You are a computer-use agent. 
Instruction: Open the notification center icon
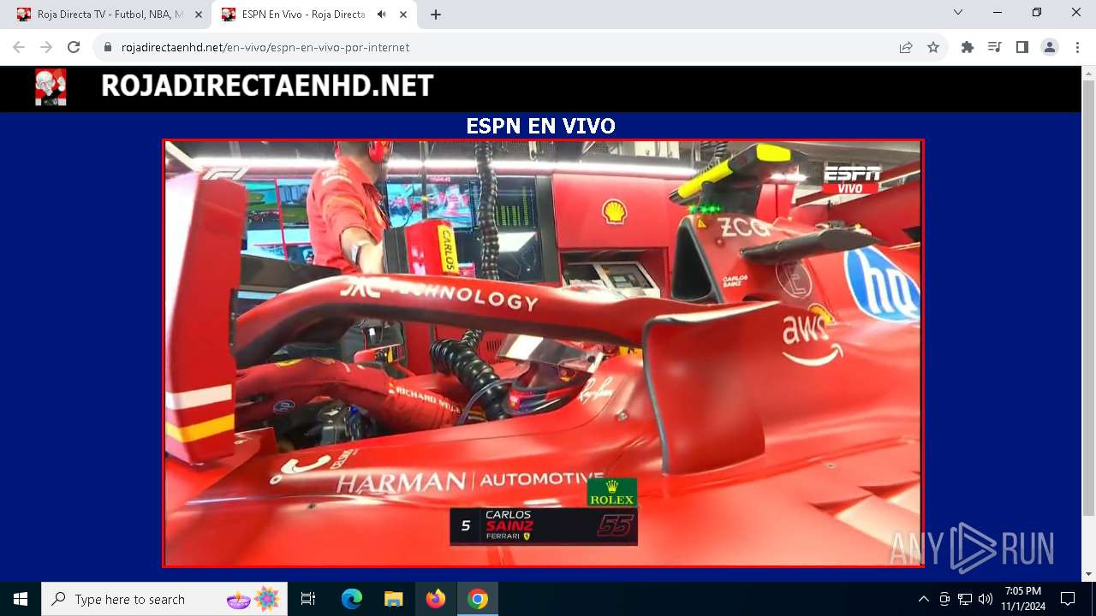click(1068, 599)
